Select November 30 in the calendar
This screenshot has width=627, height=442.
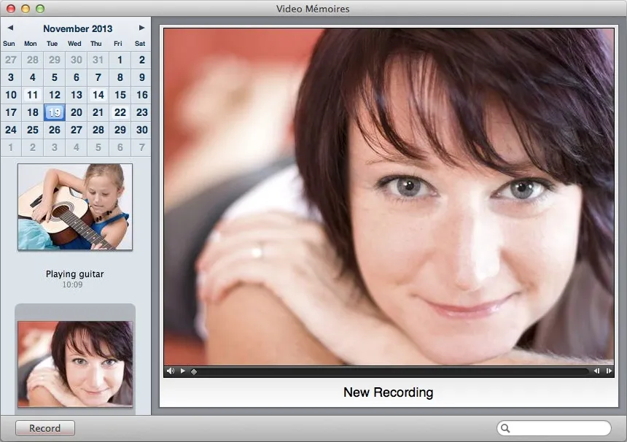141,130
